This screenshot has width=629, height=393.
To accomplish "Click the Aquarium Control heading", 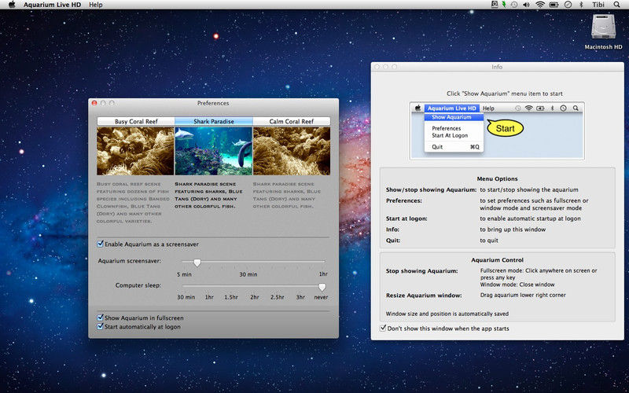I will pos(497,260).
